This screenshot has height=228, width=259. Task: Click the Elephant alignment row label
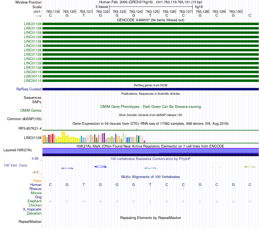[x=35, y=201]
